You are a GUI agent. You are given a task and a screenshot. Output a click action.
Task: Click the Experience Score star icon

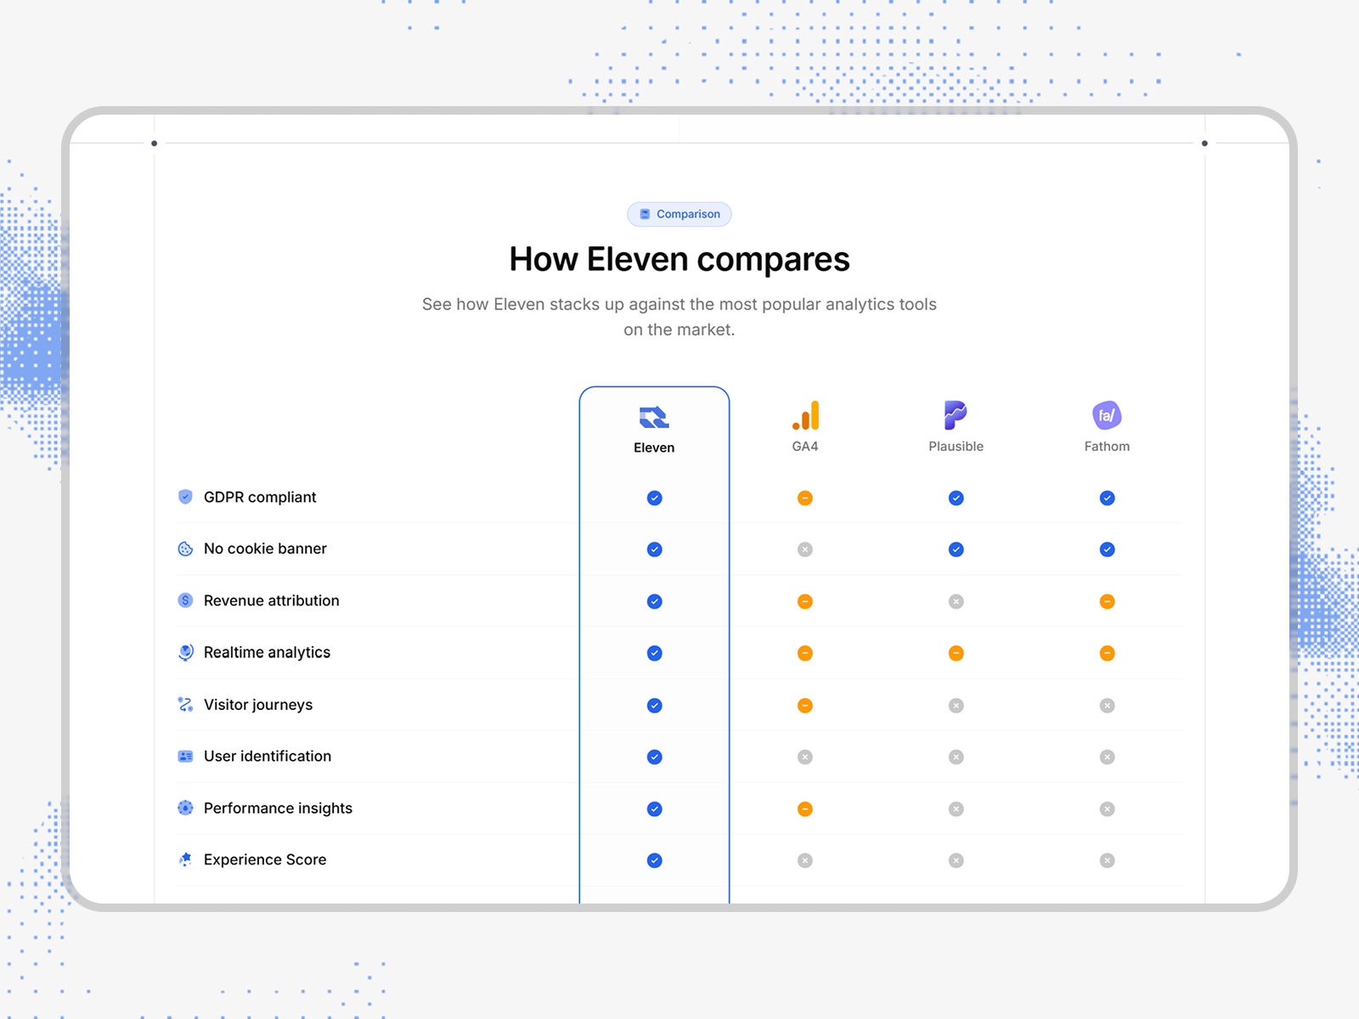point(185,859)
